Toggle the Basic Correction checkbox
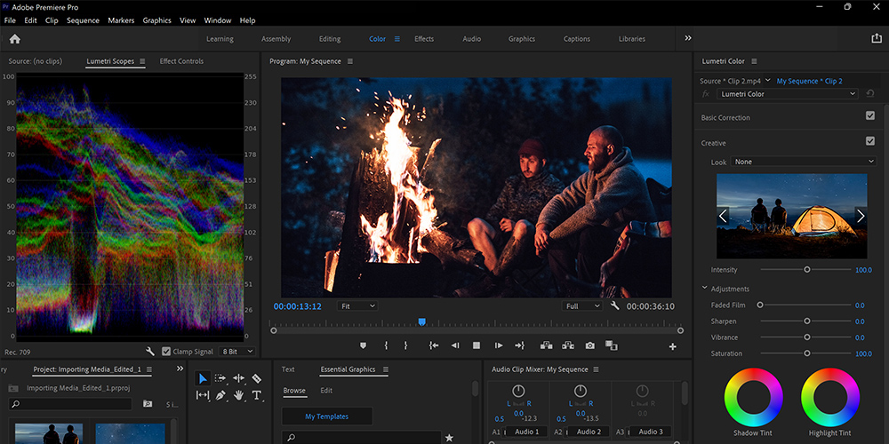Screen dimensions: 889x444 pos(870,115)
